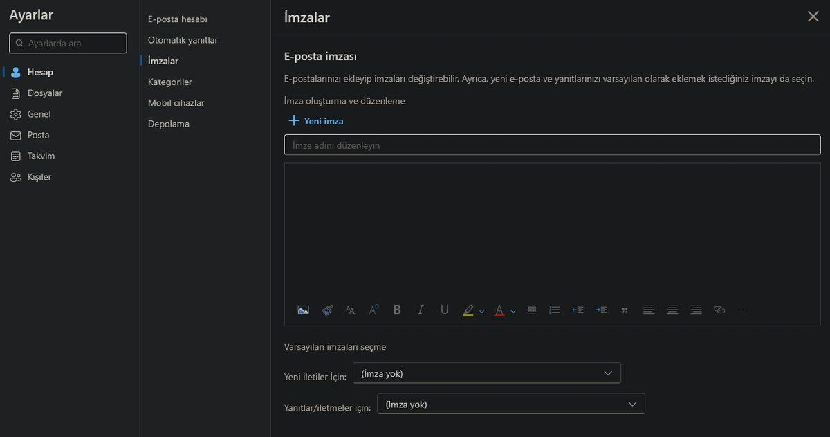Screen dimensions: 830x437
Task: Center align the signature text
Action: click(672, 310)
